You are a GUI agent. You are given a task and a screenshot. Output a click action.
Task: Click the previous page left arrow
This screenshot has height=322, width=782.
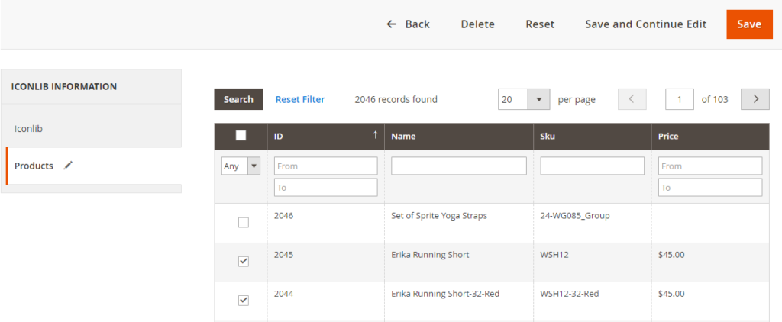pos(632,99)
